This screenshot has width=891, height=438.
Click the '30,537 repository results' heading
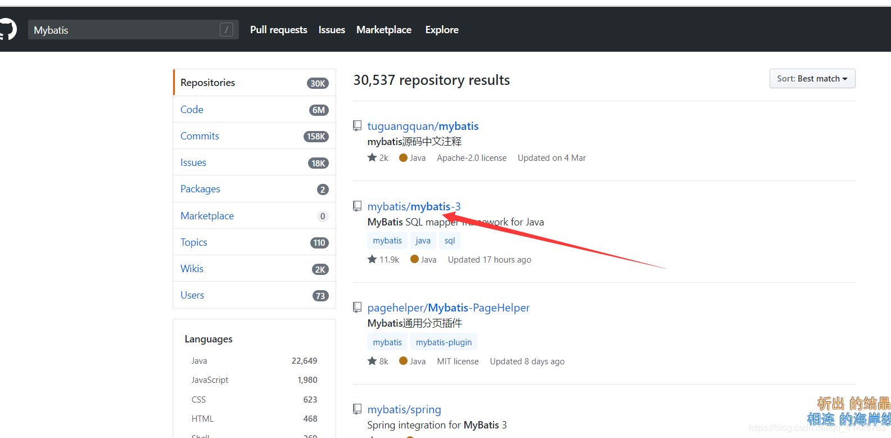point(432,80)
